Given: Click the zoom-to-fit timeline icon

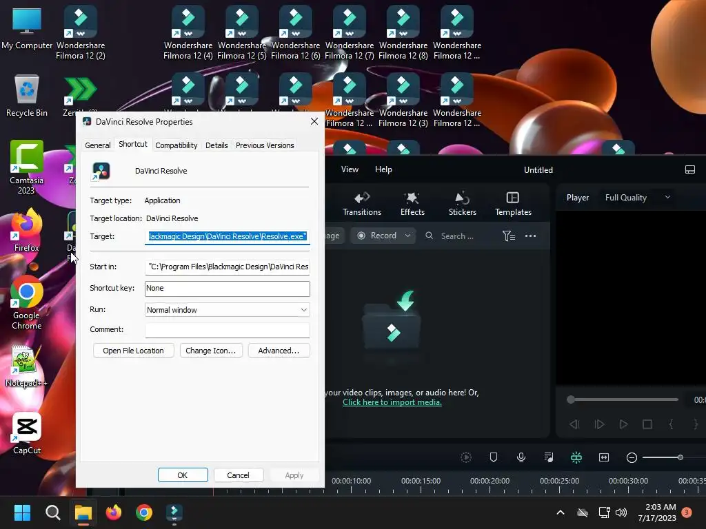Looking at the screenshot, I should tap(604, 457).
